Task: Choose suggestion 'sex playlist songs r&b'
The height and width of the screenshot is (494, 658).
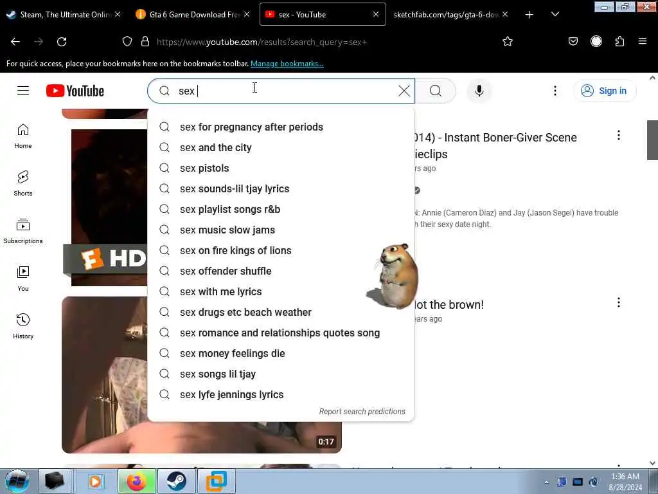Action: [281, 210]
